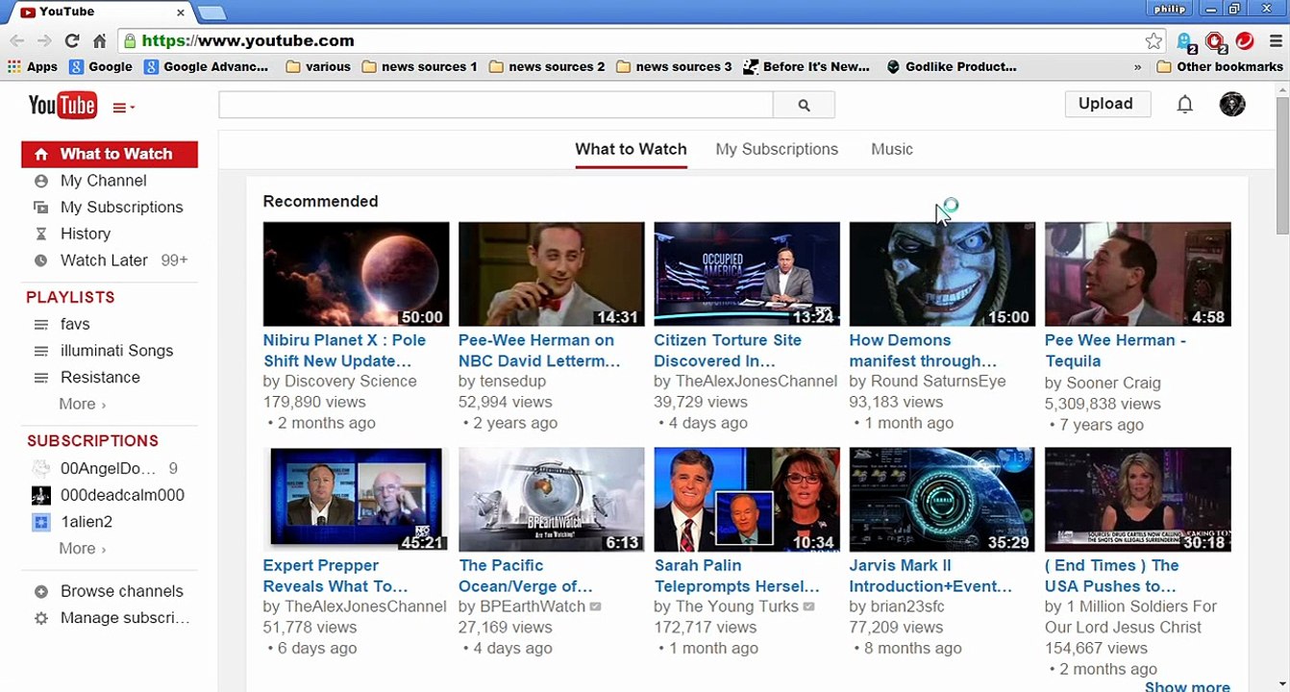The height and width of the screenshot is (692, 1290).
Task: Open the 00AngelDo... subscription
Action: 110,469
